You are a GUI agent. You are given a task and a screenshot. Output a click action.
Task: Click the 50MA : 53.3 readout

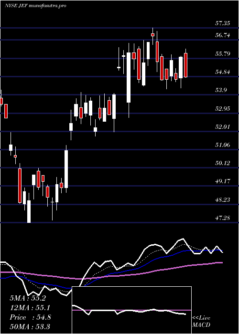30,326
